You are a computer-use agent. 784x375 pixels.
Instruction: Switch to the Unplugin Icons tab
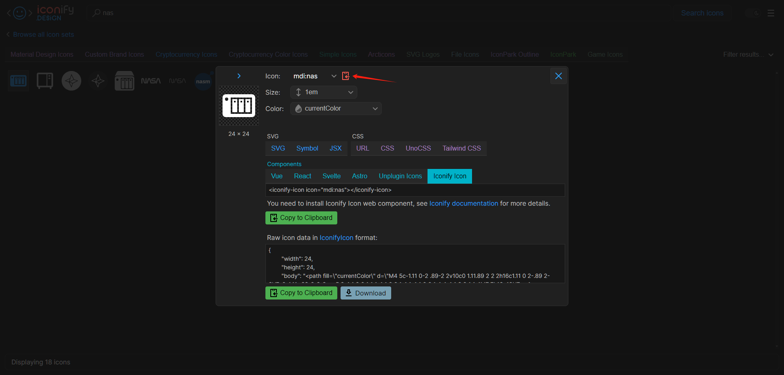point(400,176)
